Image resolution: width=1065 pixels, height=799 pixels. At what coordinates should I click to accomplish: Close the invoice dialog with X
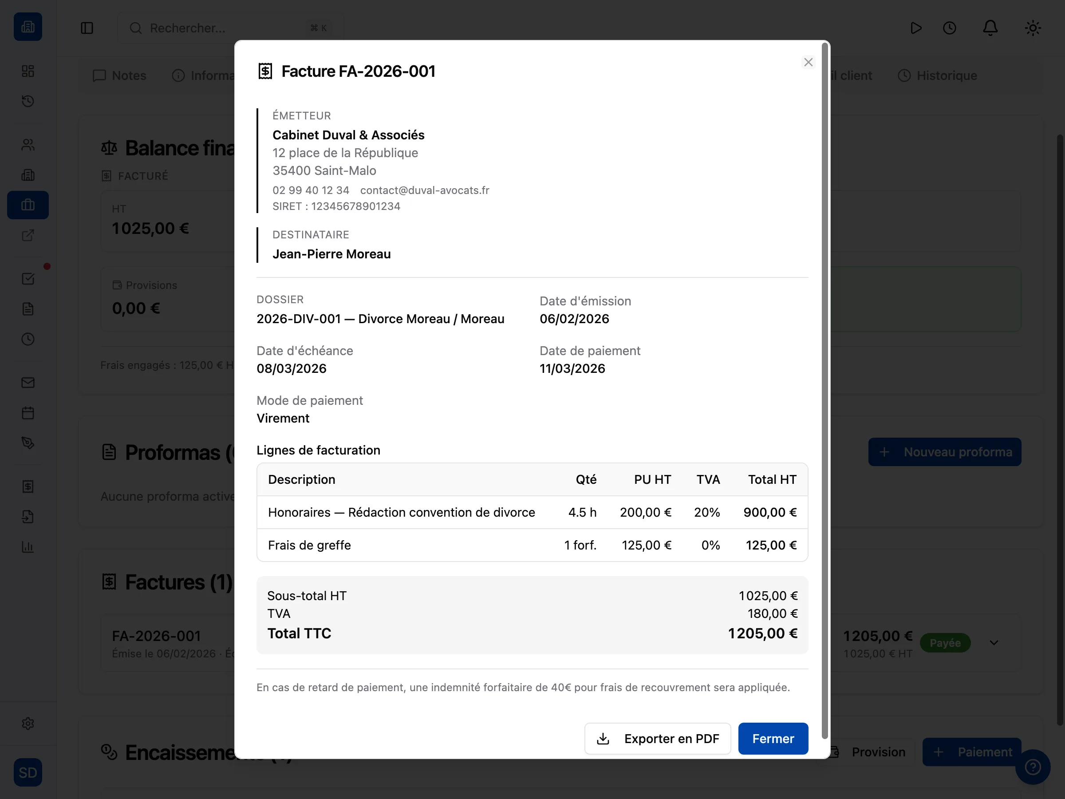click(808, 62)
